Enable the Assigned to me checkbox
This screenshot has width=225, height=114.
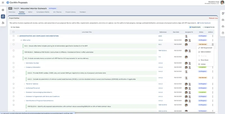point(203,27)
